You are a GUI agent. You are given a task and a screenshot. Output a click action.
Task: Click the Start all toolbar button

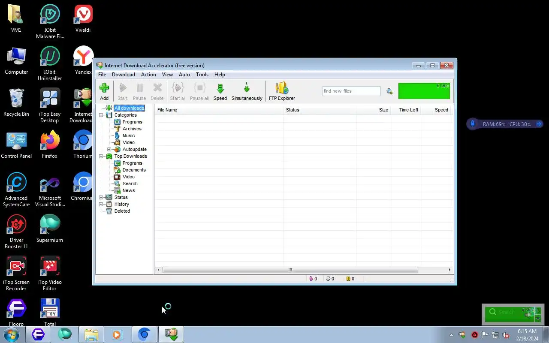click(x=178, y=92)
